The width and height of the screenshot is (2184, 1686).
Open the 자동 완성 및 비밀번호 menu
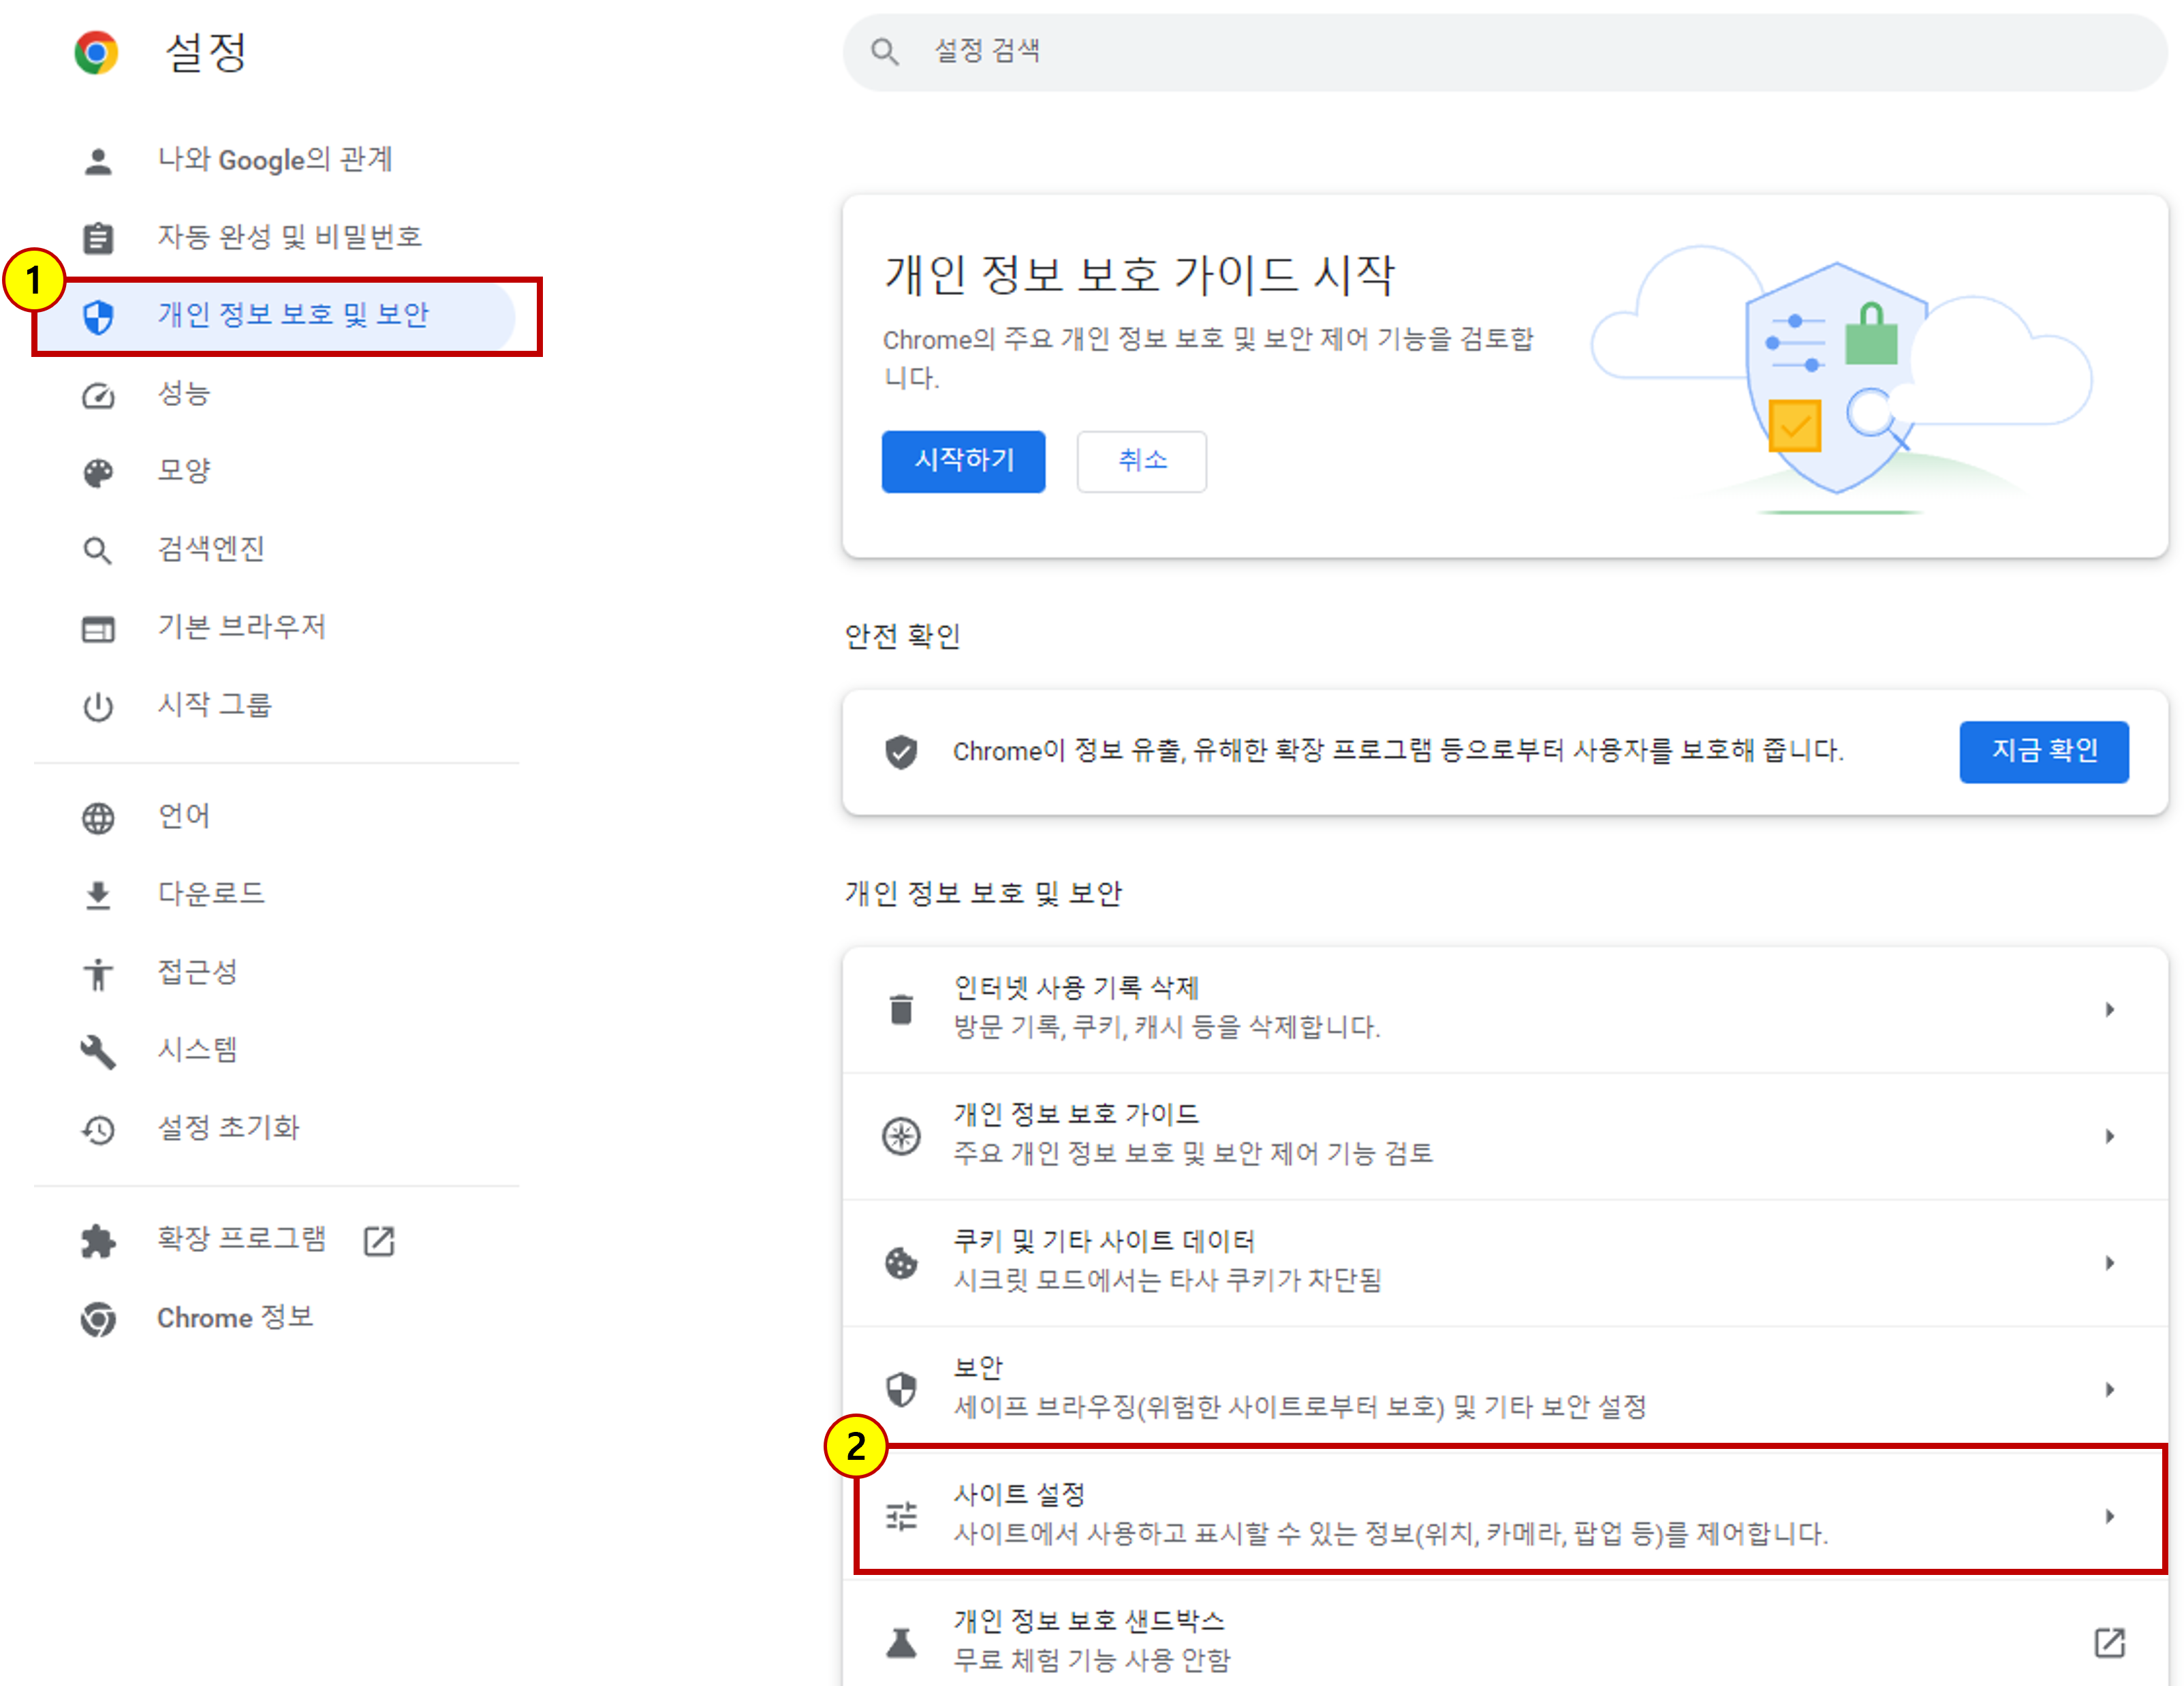click(x=289, y=237)
